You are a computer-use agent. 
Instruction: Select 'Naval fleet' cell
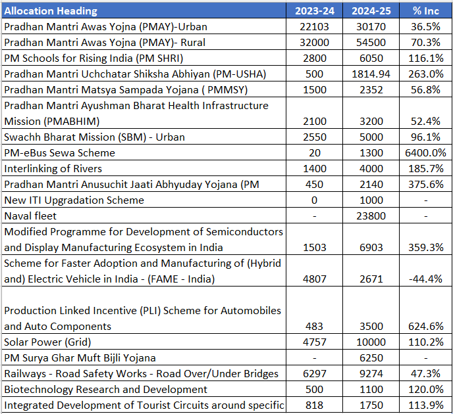pos(144,216)
